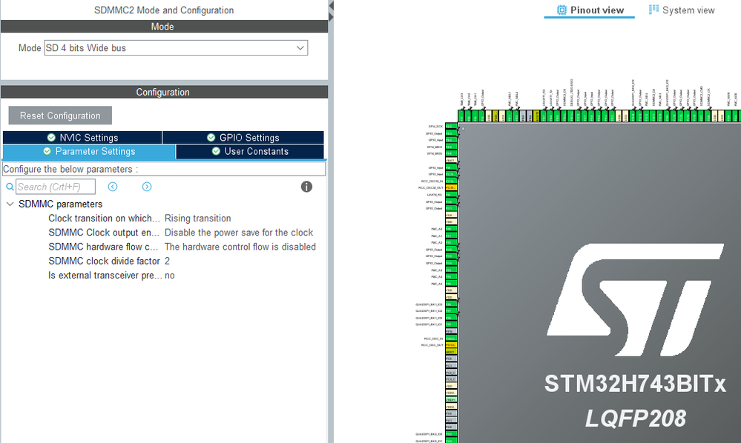The width and height of the screenshot is (741, 443).
Task: Switch to Pinout view tab
Action: pyautogui.click(x=590, y=10)
